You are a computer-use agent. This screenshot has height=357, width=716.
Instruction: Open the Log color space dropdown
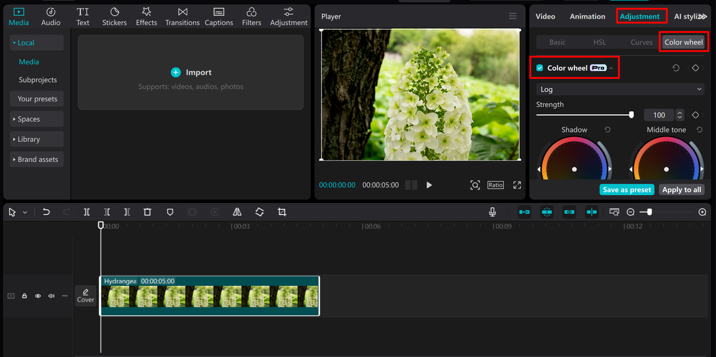[620, 90]
